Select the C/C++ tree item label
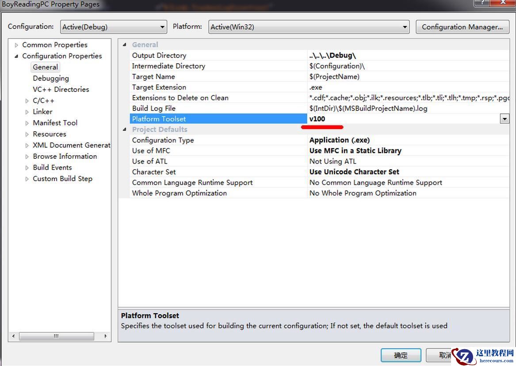 point(43,101)
